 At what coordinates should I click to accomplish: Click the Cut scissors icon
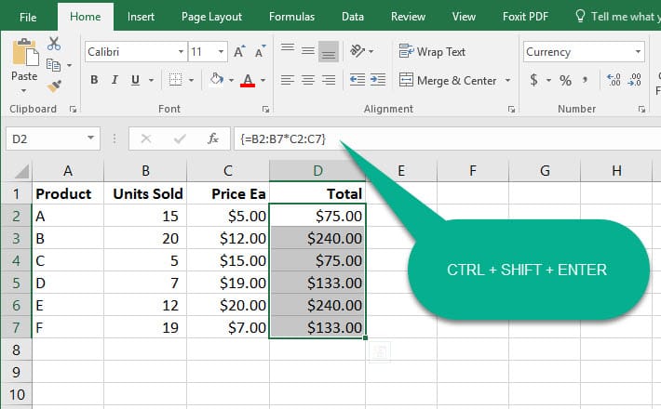(x=53, y=44)
